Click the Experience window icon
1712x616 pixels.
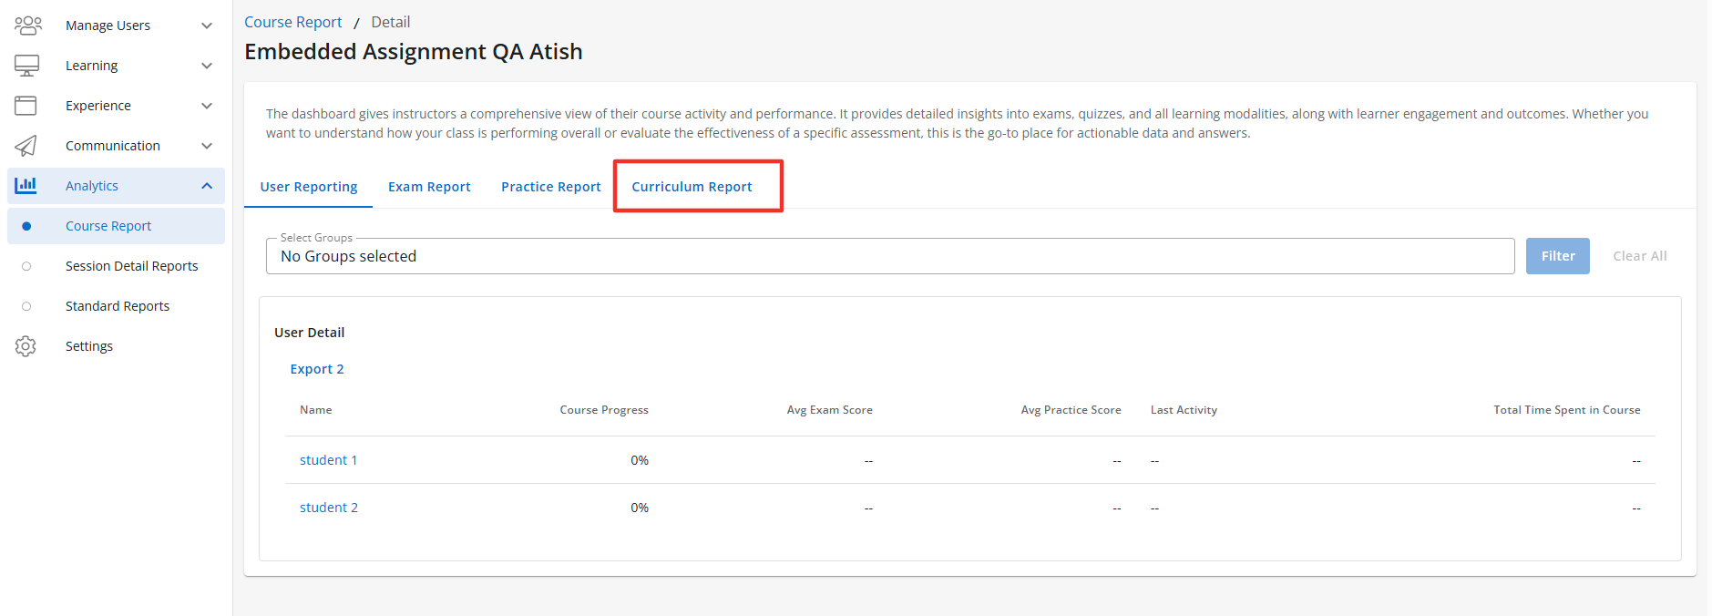coord(26,106)
